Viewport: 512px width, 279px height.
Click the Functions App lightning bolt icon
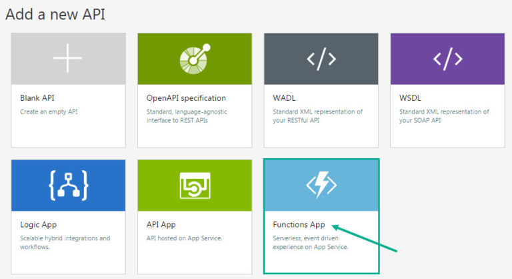point(321,185)
